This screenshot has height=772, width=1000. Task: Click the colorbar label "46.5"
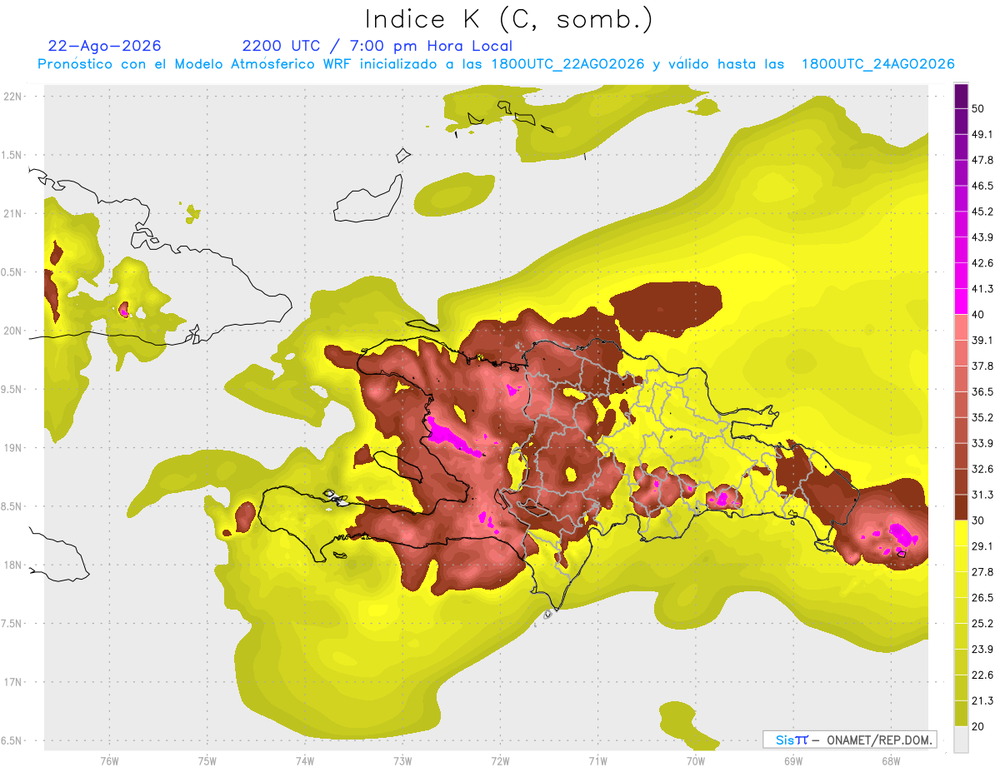point(982,186)
